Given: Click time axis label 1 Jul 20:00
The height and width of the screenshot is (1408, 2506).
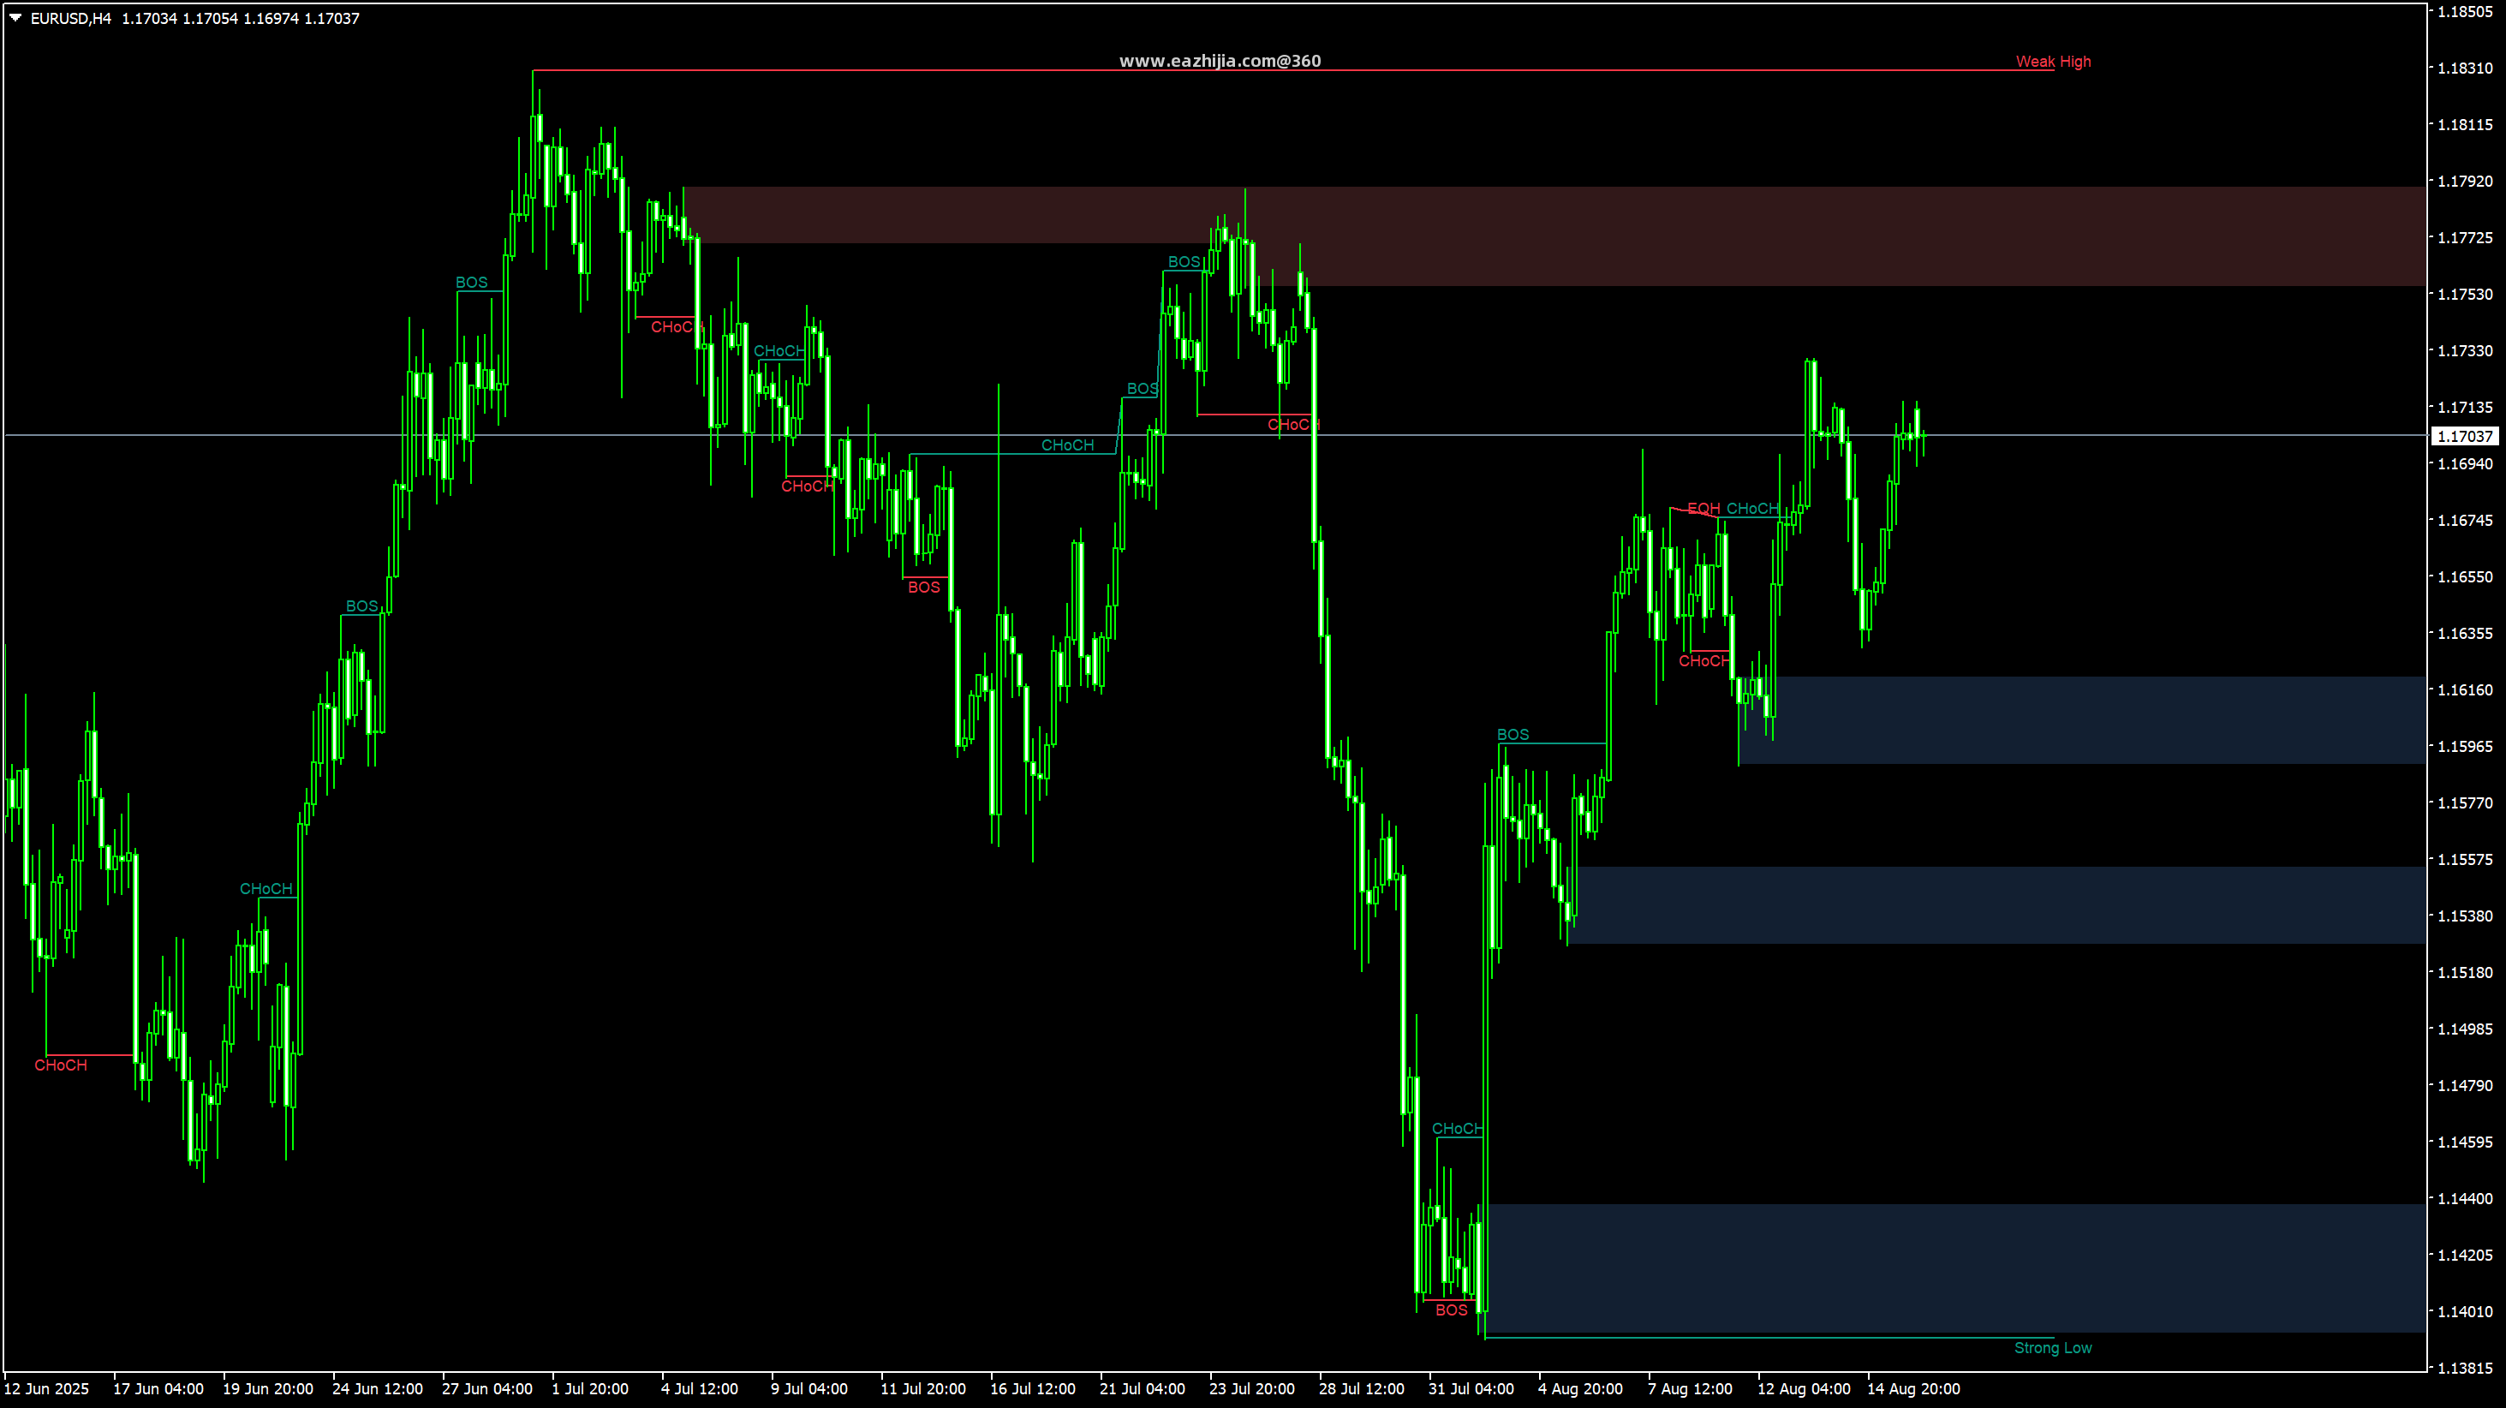Looking at the screenshot, I should (x=589, y=1388).
